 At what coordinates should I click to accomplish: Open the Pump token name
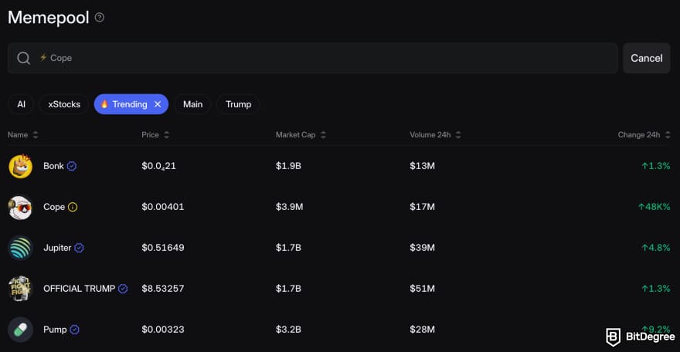pos(55,330)
